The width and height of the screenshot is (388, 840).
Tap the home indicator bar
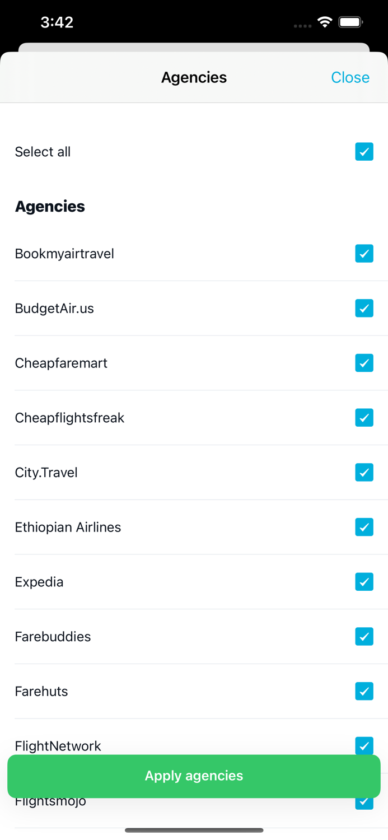pyautogui.click(x=194, y=830)
